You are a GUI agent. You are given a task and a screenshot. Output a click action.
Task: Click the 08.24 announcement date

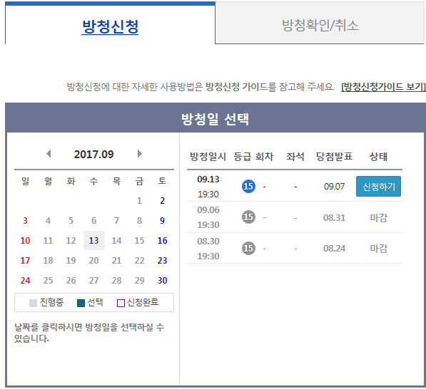[x=334, y=248]
